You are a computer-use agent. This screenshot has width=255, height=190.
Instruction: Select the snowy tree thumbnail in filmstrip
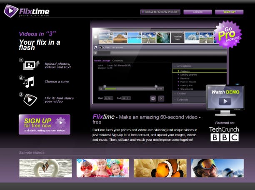click(192, 38)
